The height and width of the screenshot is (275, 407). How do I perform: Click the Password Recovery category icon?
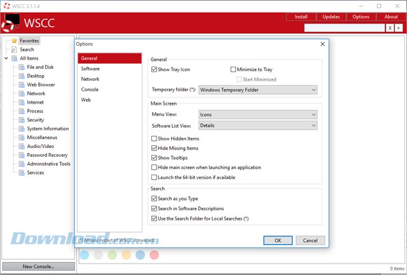click(x=22, y=155)
